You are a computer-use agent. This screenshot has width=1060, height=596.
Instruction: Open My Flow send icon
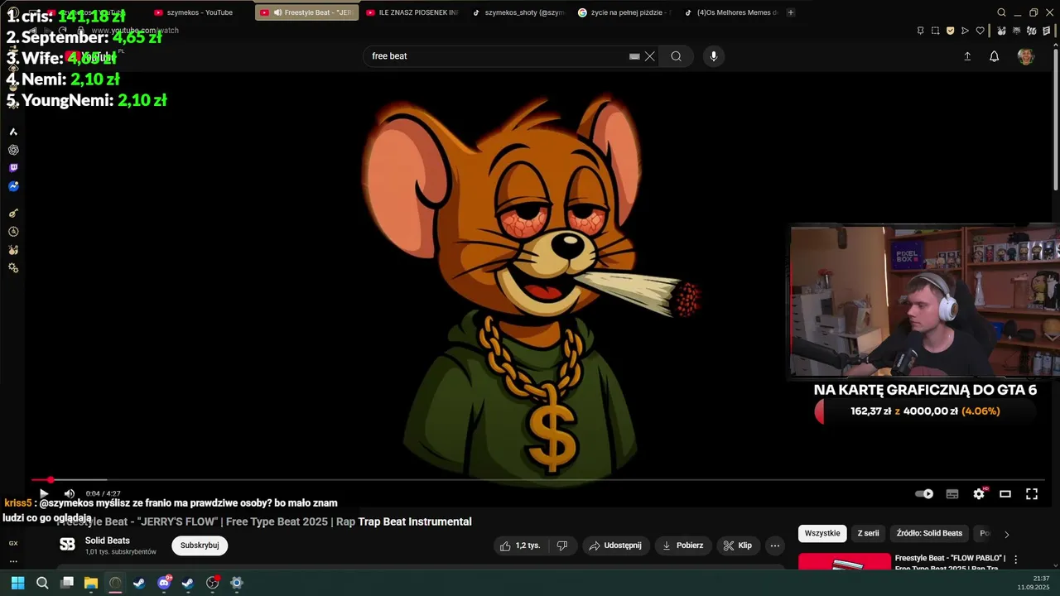[965, 31]
